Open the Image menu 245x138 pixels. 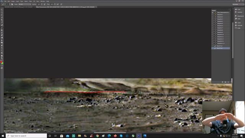tap(13, 1)
